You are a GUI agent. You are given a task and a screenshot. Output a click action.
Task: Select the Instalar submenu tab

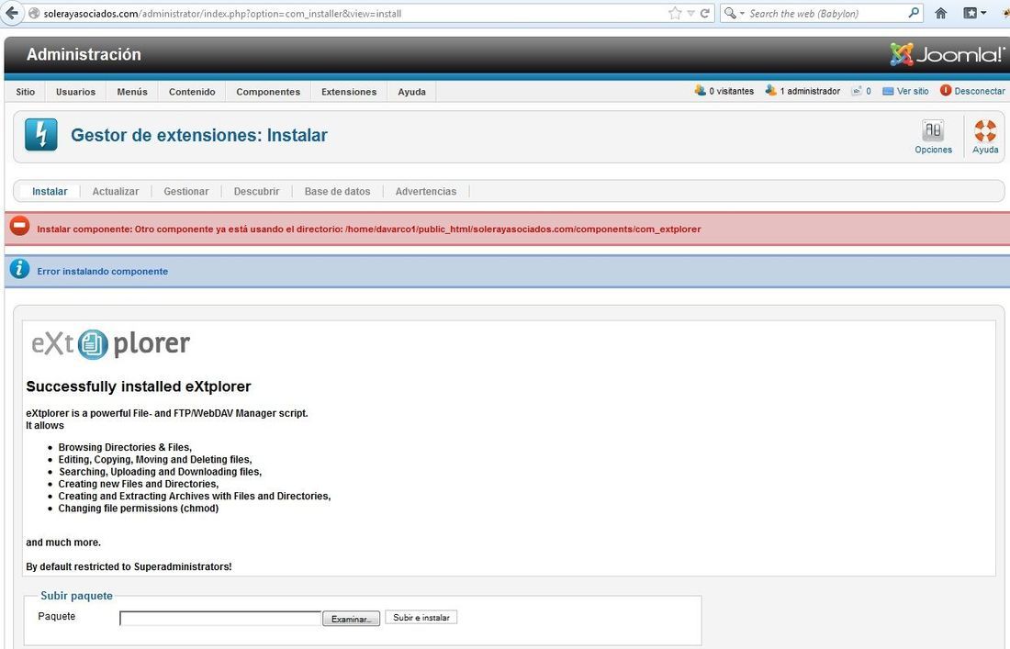click(x=50, y=191)
